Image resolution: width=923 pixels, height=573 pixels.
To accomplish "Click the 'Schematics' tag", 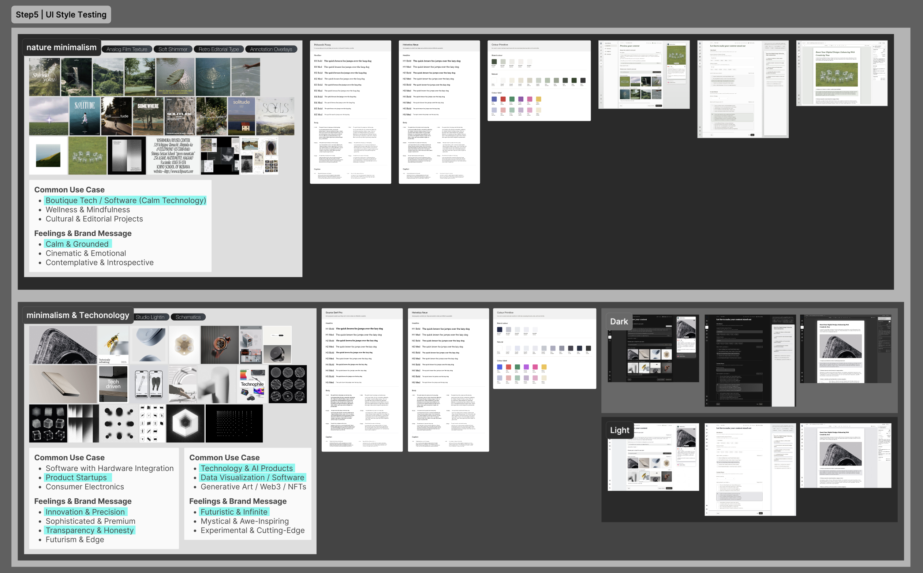I will [x=188, y=317].
